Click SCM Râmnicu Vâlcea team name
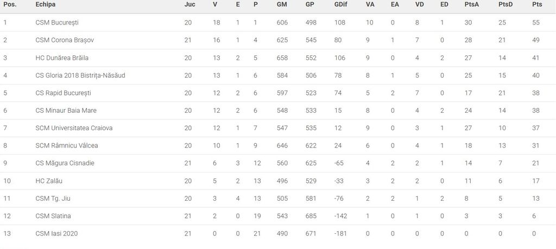Image resolution: width=556 pixels, height=249 pixels. coord(67,145)
